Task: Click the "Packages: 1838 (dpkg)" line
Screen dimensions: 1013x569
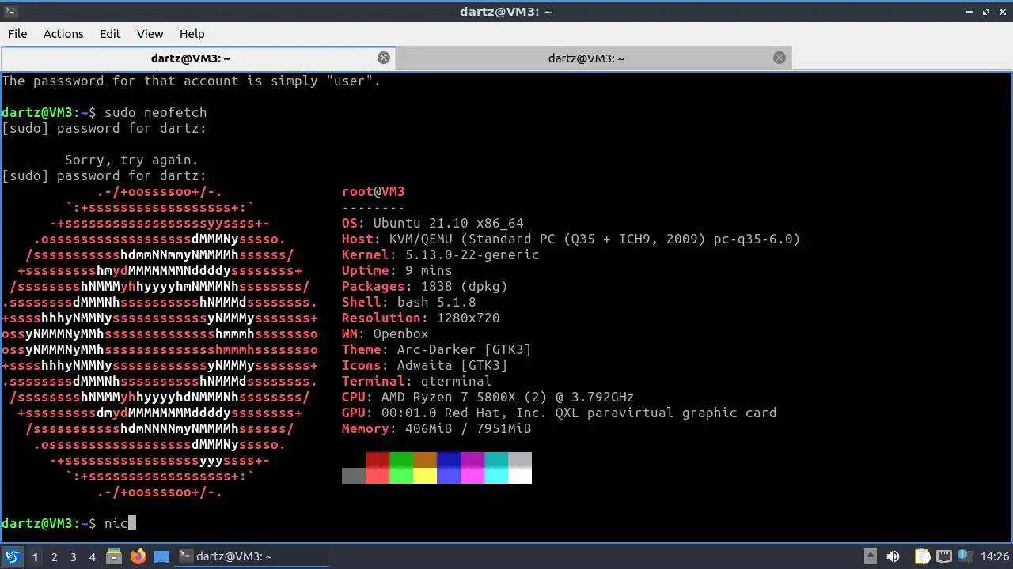Action: [425, 286]
